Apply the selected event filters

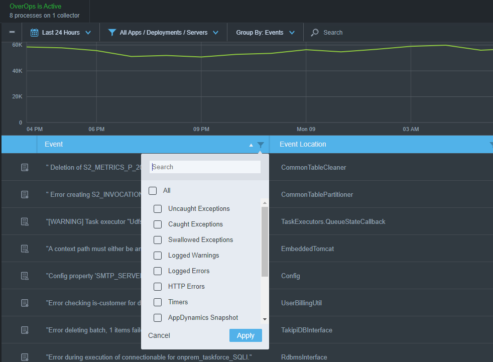pos(245,335)
